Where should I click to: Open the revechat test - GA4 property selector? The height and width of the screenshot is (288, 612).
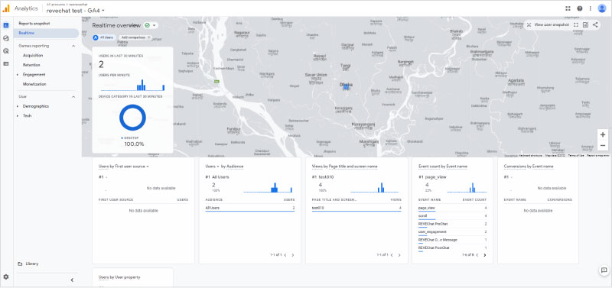75,11
